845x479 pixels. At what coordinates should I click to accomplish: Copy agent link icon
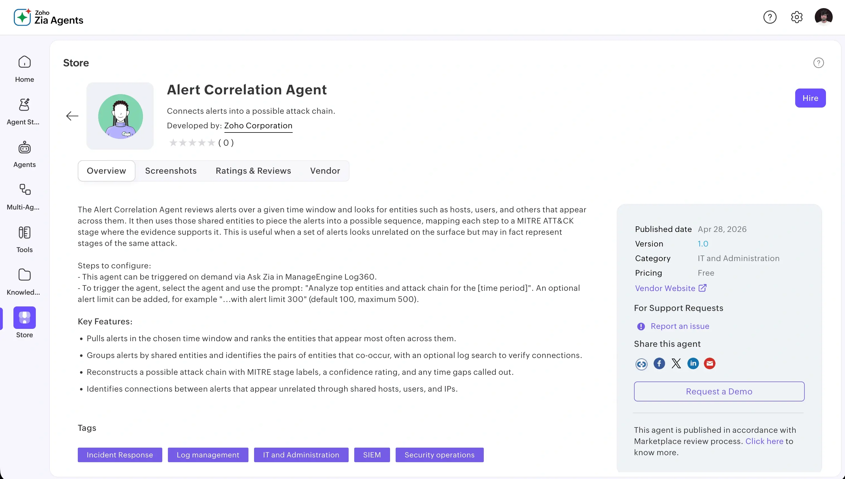(641, 364)
